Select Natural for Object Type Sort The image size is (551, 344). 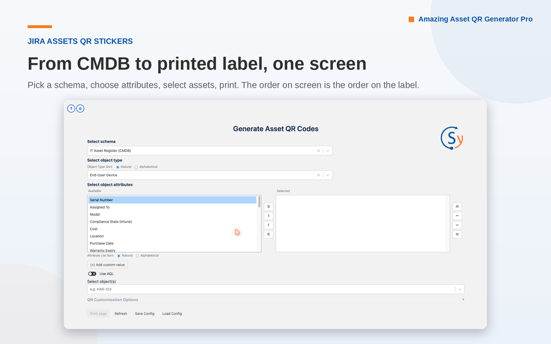pos(118,167)
